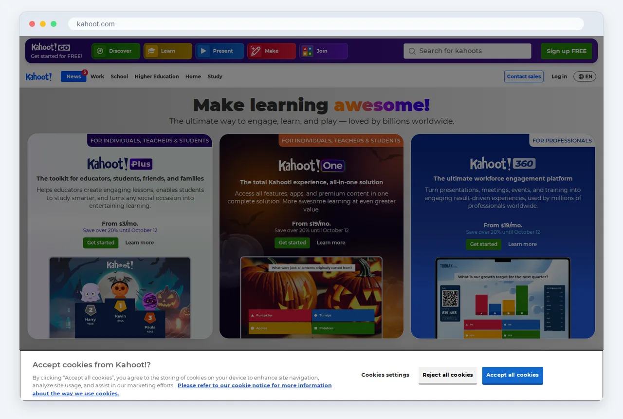Open the EN language selector

click(x=585, y=76)
